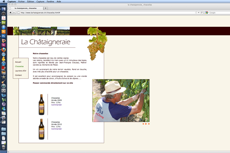Click the horizontal scrollbar at bottom
Viewport: 230px width, 153px height.
119,152
